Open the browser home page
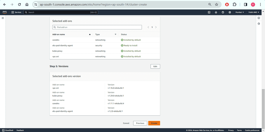 [27, 5]
